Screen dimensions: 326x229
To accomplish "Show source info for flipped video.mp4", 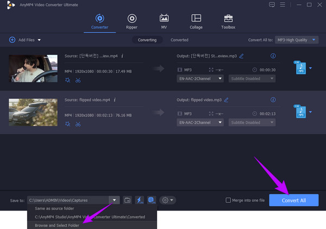I will coord(115,100).
